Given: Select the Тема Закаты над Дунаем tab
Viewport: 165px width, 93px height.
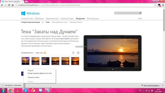Looking at the screenshot, I should click(12, 2).
